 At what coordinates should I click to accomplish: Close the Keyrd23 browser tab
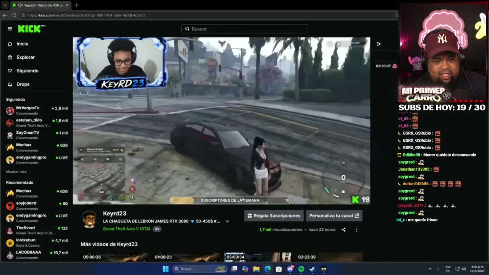click(66, 5)
